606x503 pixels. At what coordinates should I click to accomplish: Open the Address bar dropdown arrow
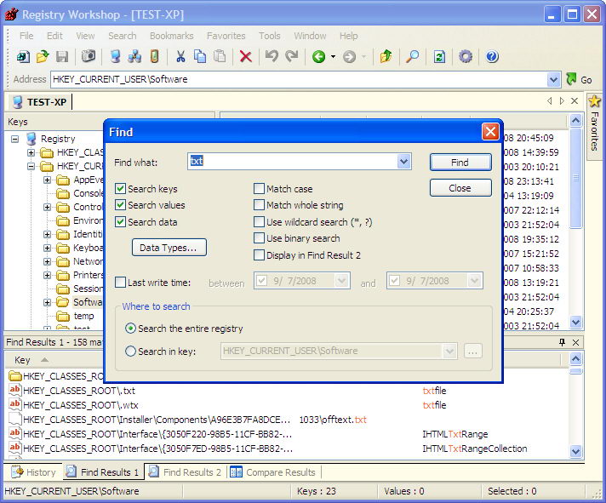tap(554, 79)
